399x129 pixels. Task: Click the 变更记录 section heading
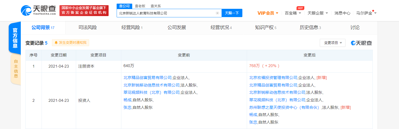36,43
